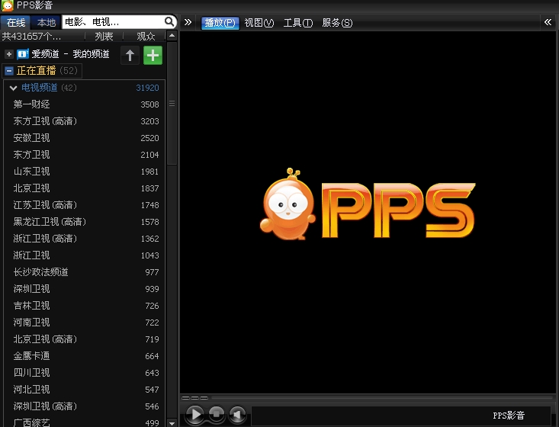Click the double-left-arrow icon at top right
Viewport: 559px width, 427px height.
point(548,22)
